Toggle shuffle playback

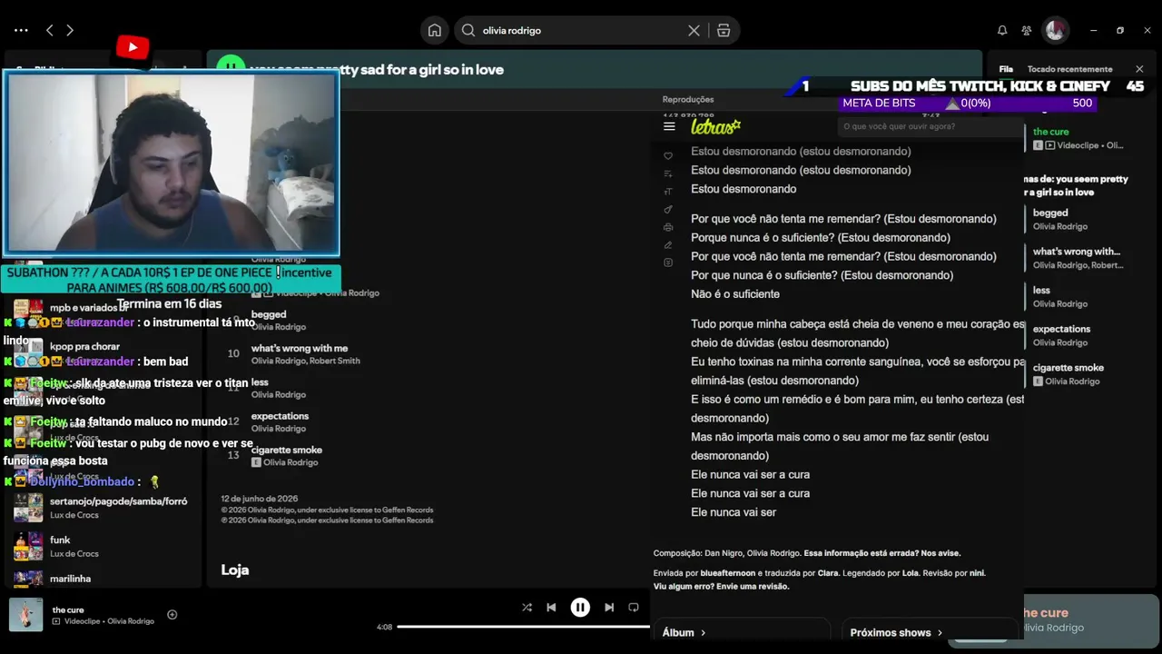coord(527,608)
